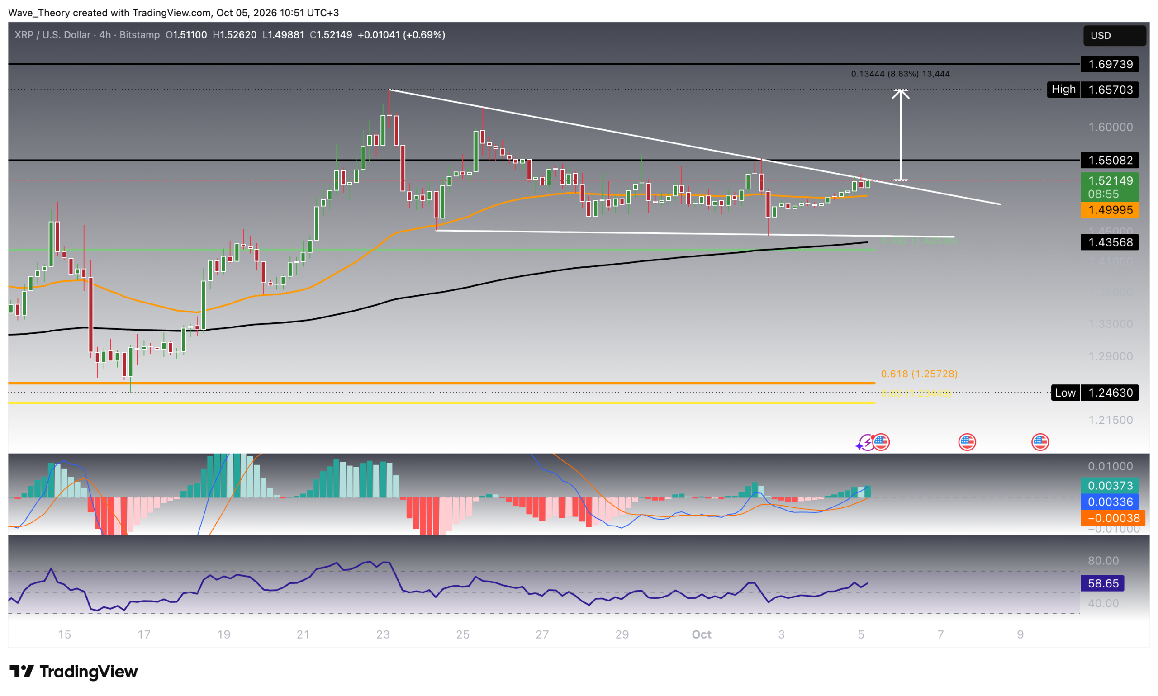Select the High 1.65703 price label

pyautogui.click(x=1092, y=90)
